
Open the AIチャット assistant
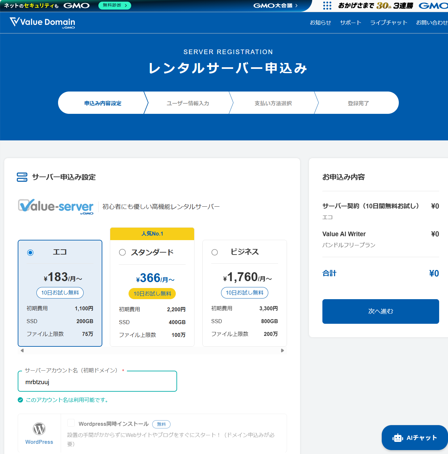click(414, 438)
